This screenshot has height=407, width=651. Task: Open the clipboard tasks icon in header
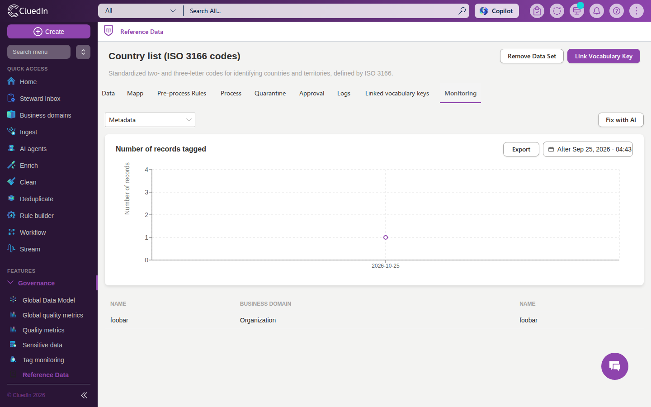tap(537, 11)
